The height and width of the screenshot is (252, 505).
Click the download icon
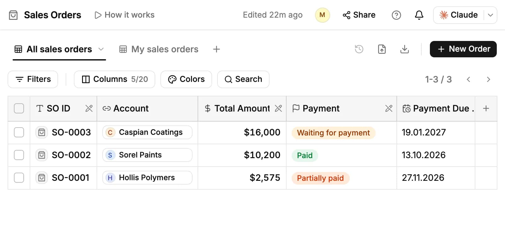tap(405, 49)
